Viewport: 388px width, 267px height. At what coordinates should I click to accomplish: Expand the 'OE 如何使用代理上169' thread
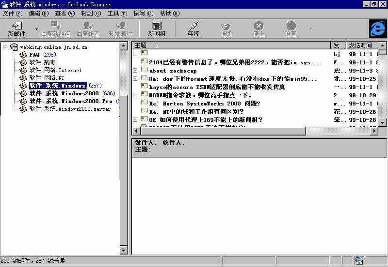click(x=135, y=119)
